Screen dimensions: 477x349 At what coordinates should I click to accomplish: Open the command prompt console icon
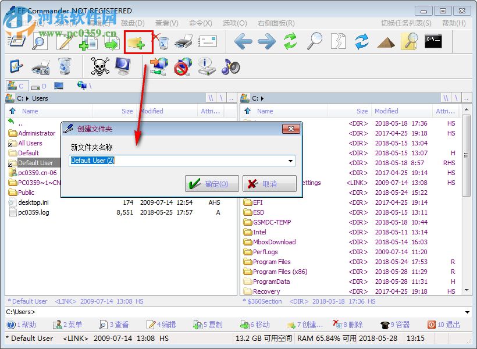click(x=433, y=41)
